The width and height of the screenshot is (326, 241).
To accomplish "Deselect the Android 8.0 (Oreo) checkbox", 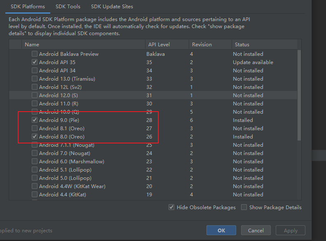I will (x=35, y=137).
